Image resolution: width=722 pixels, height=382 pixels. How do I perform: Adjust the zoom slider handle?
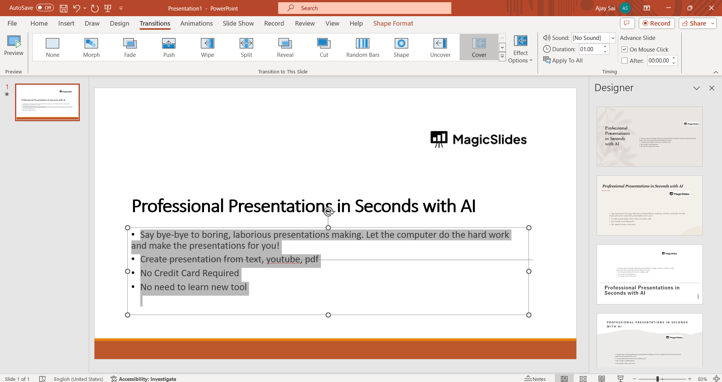click(658, 379)
